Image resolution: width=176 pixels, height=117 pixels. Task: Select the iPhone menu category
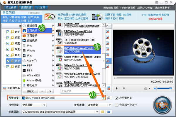[38, 50]
